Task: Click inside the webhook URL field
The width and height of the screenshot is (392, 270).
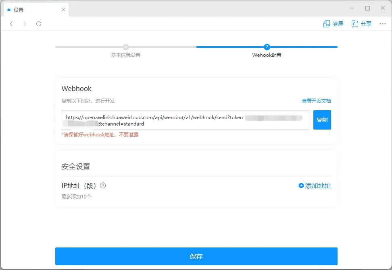Action: [x=185, y=120]
